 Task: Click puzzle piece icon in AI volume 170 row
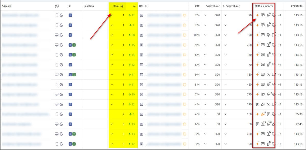coord(263,104)
